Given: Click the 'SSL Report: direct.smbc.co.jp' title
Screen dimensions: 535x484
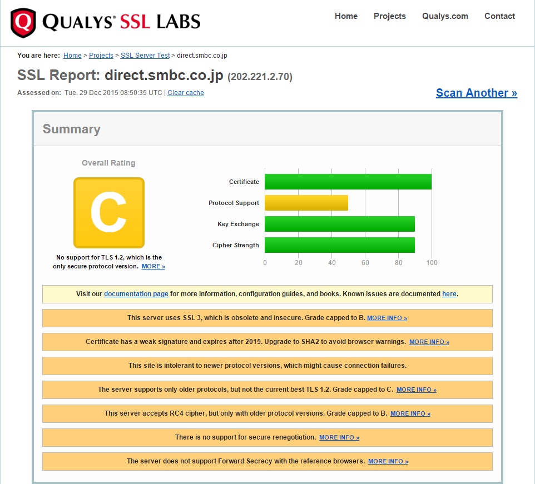Looking at the screenshot, I should click(x=120, y=76).
